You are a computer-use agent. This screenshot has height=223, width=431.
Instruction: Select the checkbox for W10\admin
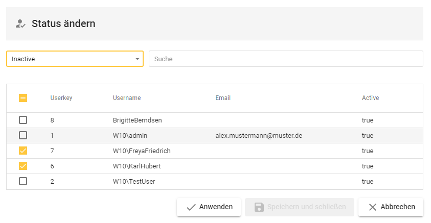tap(23, 136)
